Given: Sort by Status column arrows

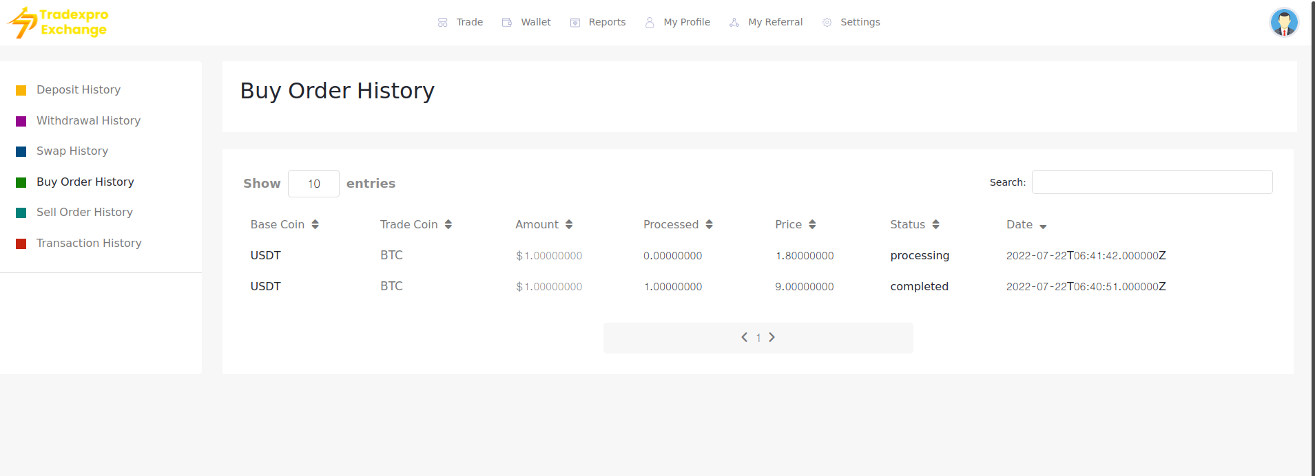Looking at the screenshot, I should [935, 224].
